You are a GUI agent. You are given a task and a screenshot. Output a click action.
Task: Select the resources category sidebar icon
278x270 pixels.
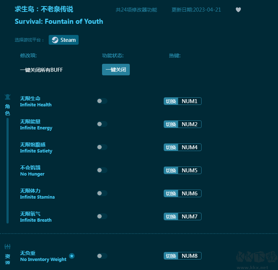(8, 247)
